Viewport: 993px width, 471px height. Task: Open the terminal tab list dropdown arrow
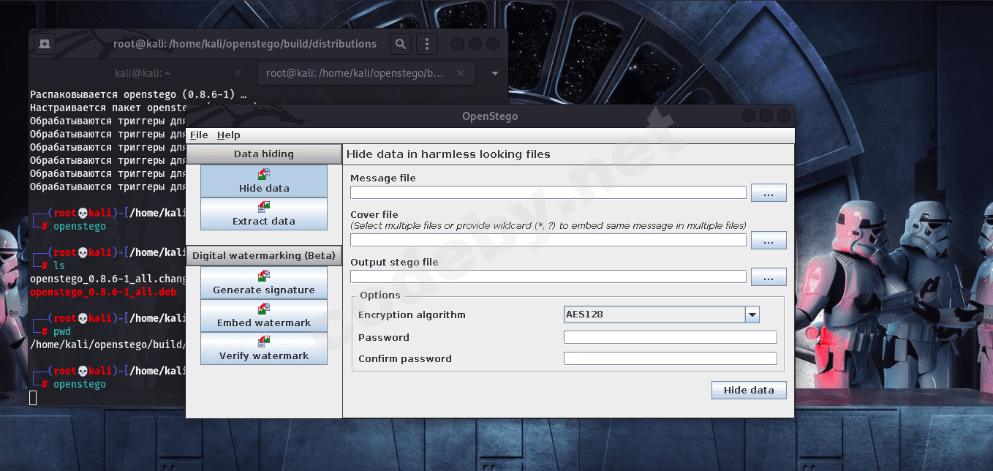[x=495, y=74]
